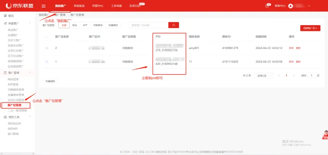Click the 前往 page number input

coord(312,75)
